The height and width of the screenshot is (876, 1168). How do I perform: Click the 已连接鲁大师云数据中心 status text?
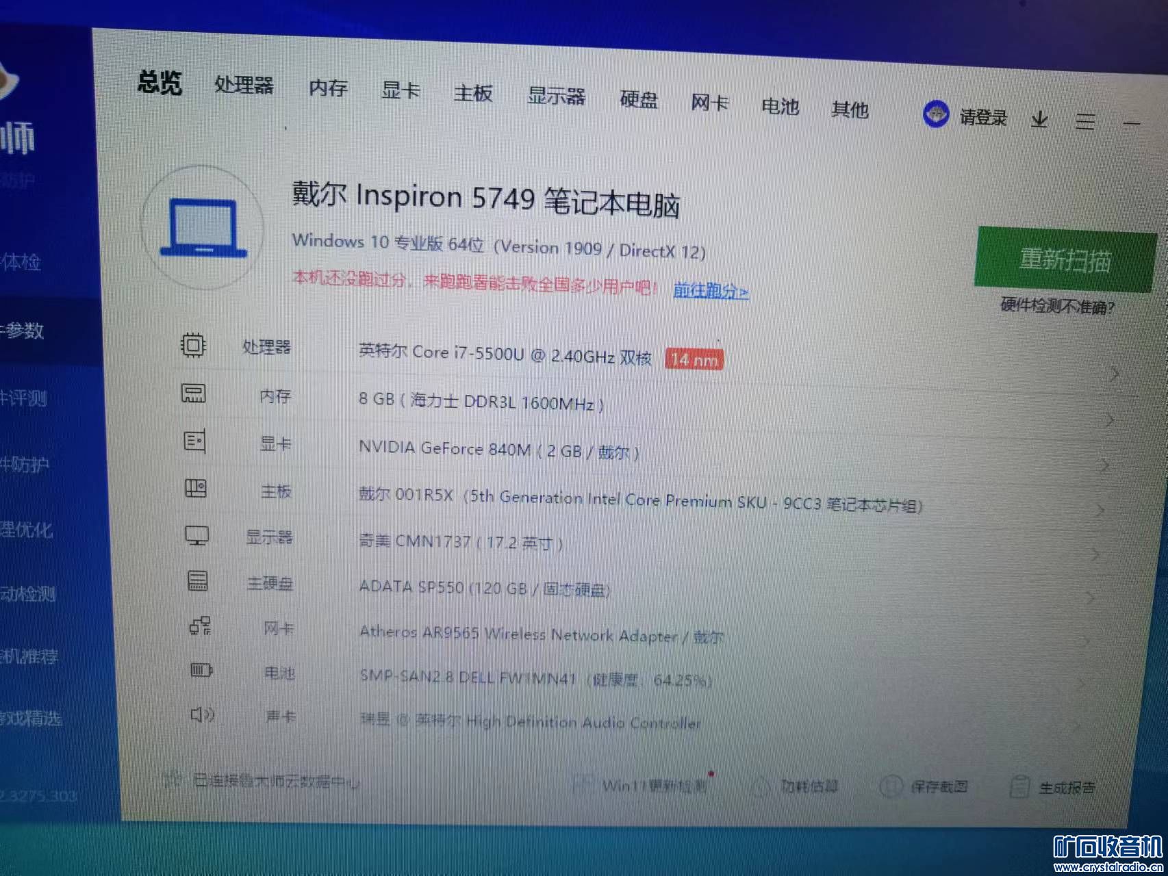coord(277,781)
